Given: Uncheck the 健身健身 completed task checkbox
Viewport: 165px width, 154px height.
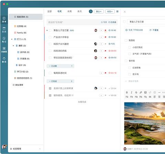Looking at the screenshot, I should click(x=50, y=95).
